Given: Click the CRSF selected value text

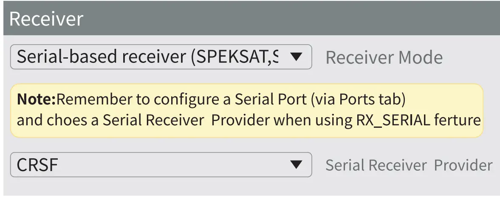Looking at the screenshot, I should 37,165.
